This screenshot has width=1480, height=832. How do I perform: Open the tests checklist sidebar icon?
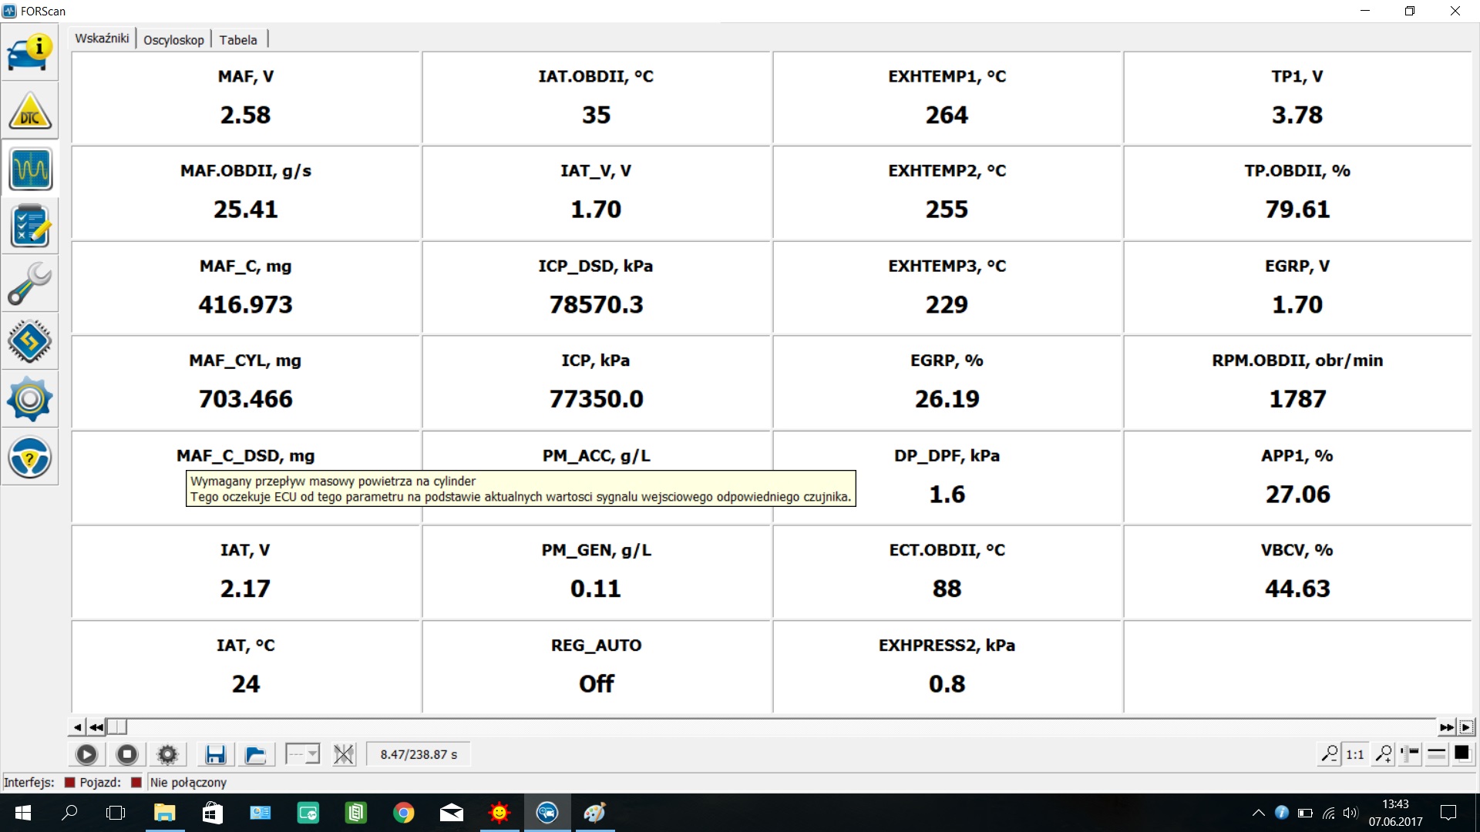[30, 226]
